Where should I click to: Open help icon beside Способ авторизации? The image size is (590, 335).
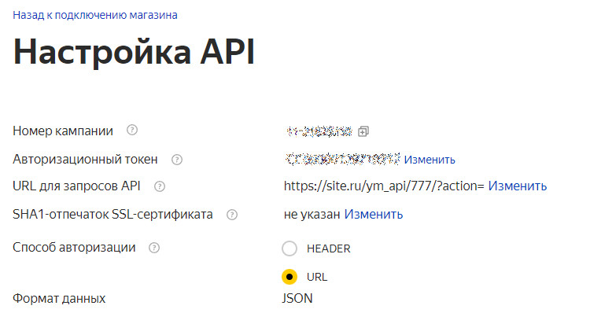click(x=154, y=248)
